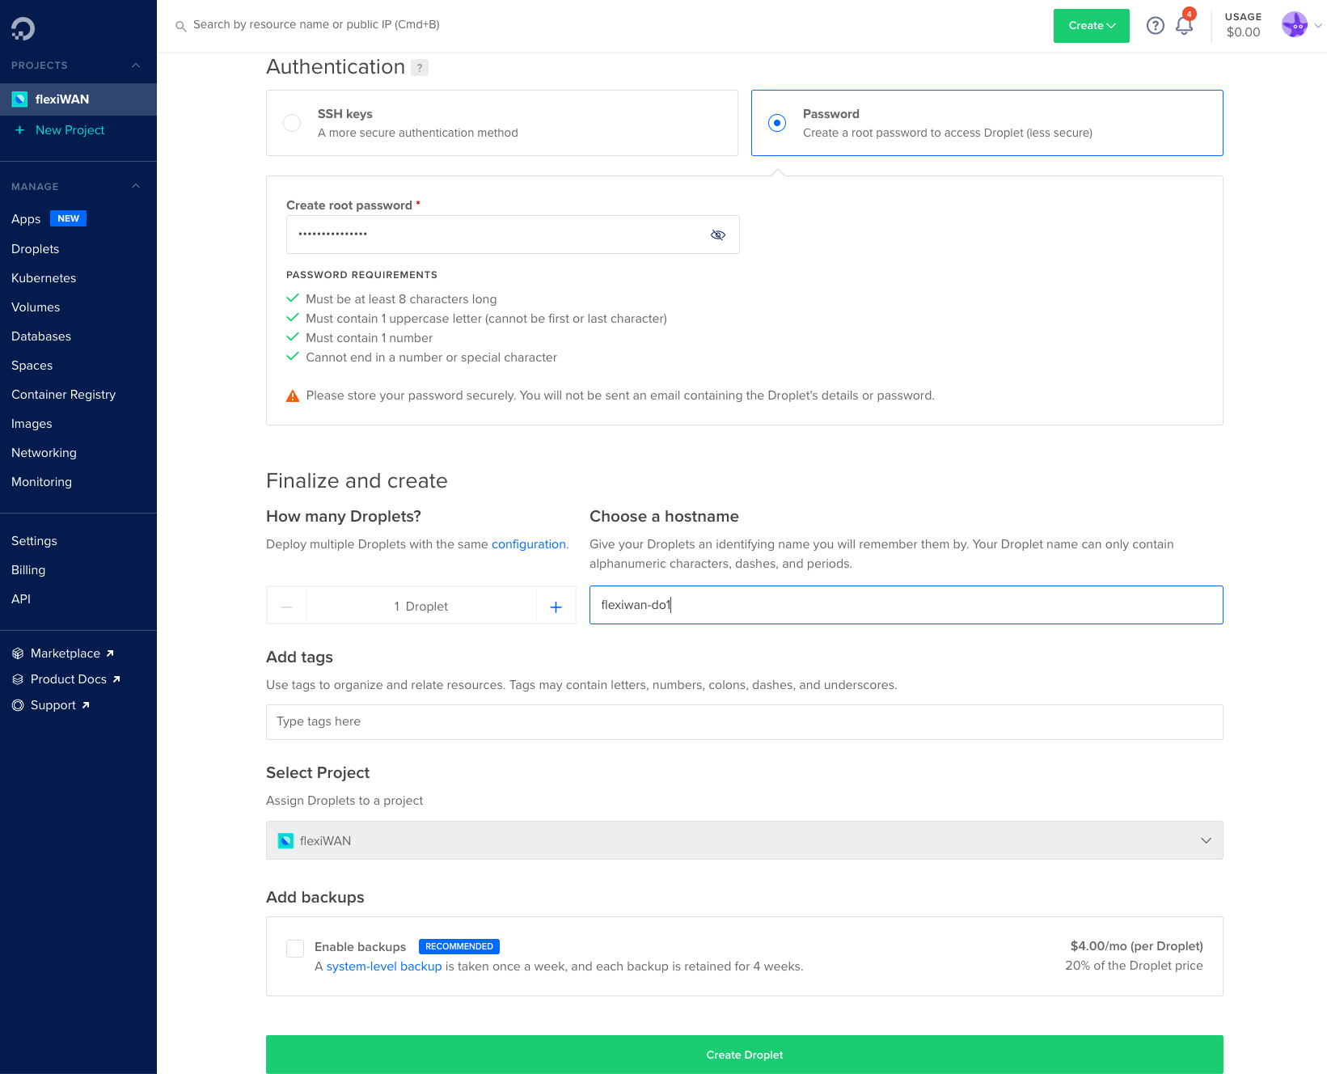Increase Droplet count with plus button
The height and width of the screenshot is (1074, 1327).
pyautogui.click(x=556, y=607)
